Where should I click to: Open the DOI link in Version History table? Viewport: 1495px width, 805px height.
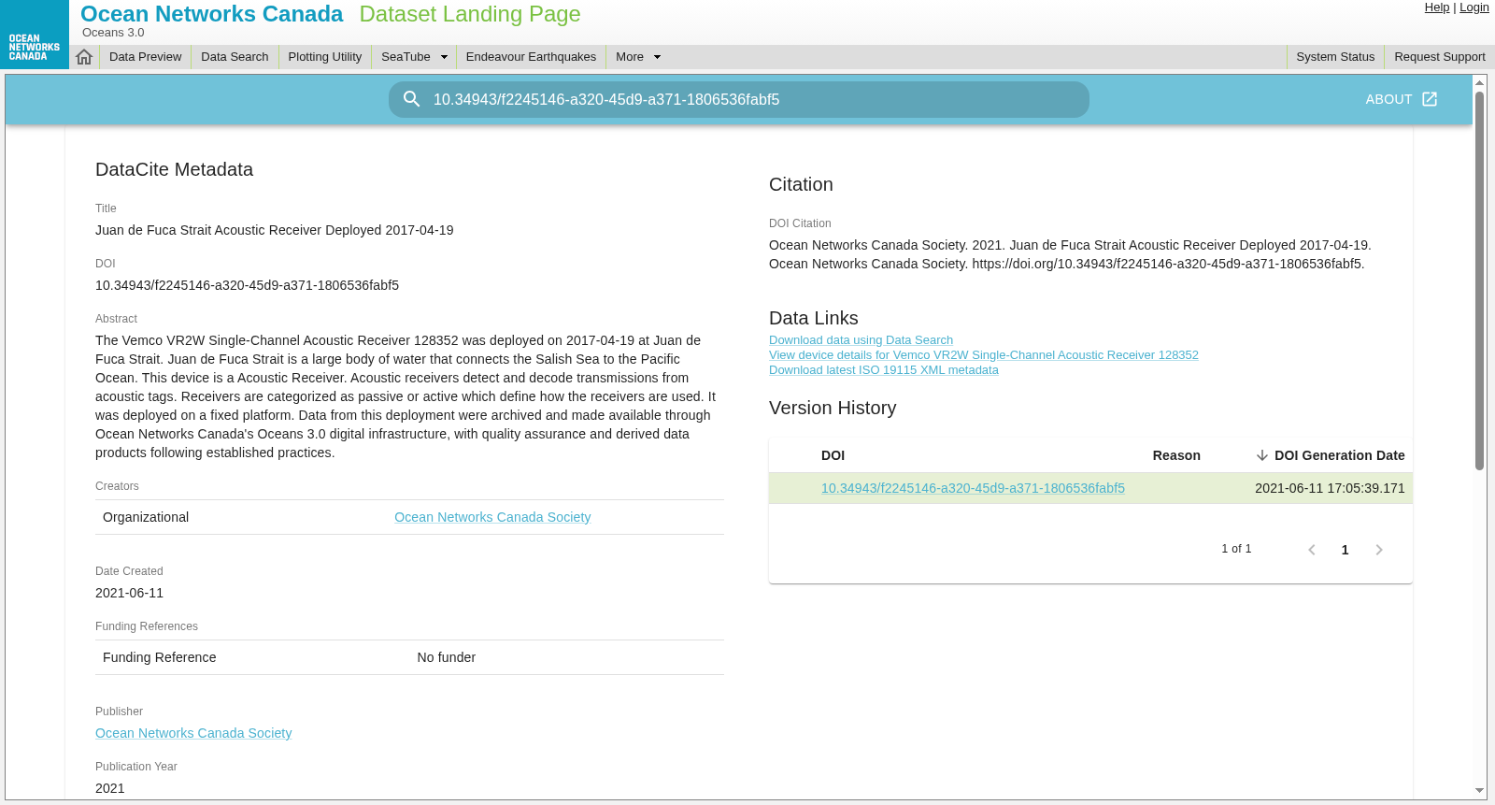973,488
